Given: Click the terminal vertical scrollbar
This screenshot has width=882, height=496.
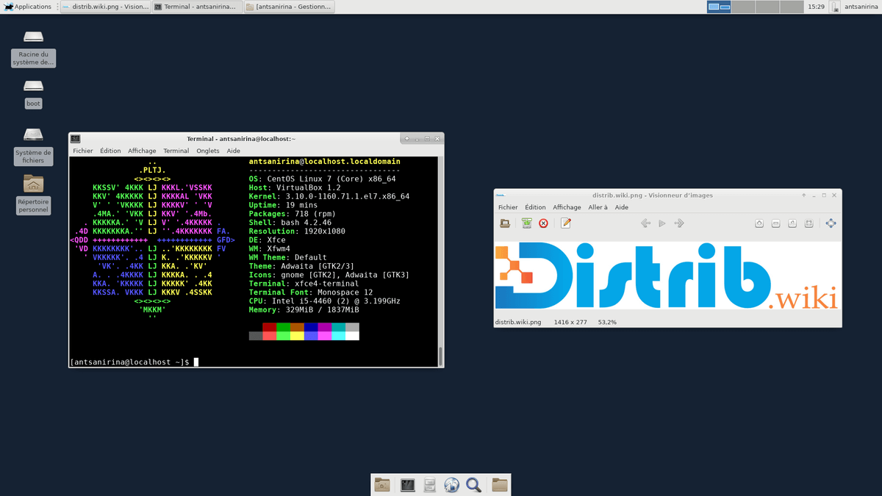Looking at the screenshot, I should [440, 261].
